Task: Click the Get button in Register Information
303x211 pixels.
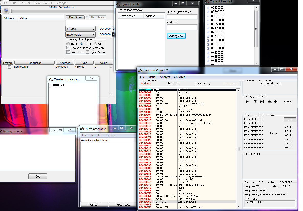Action: click(290, 120)
